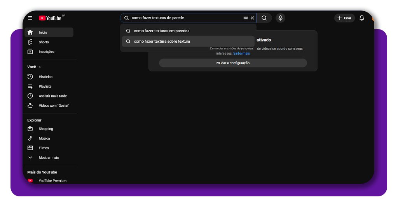Viewport: 398px width, 208px height.
Task: Activate voice search microphone
Action: coord(280,18)
